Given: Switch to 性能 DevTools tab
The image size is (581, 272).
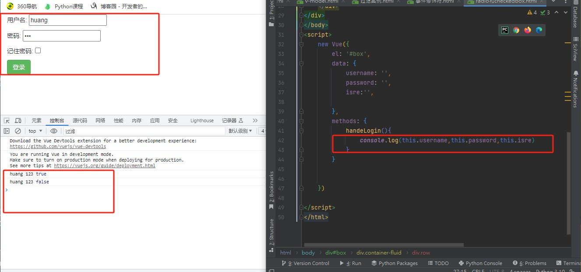Looking at the screenshot, I should [x=119, y=121].
